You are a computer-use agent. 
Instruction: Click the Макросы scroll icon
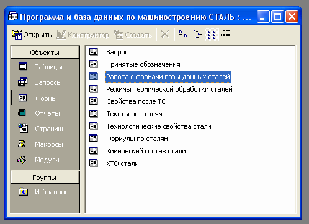click(22, 144)
